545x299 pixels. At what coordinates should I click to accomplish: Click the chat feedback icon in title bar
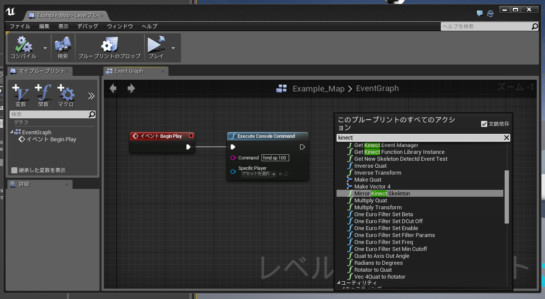480,13
